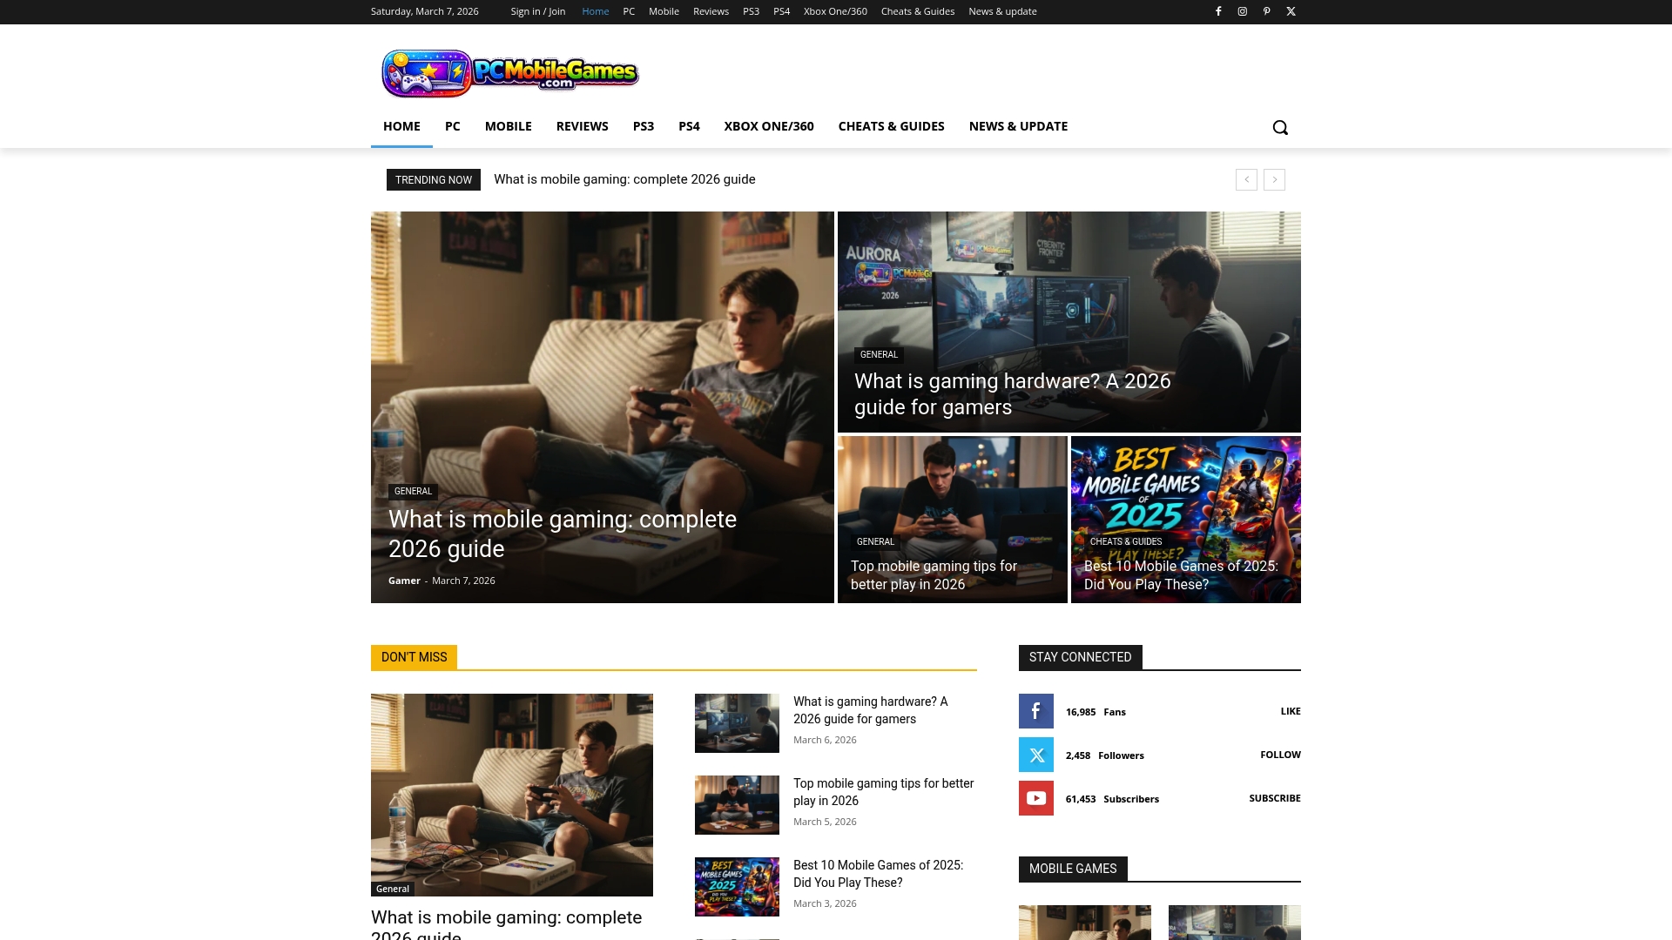The height and width of the screenshot is (940, 1672).
Task: Advance trending carousel with next arrow
Action: (1275, 179)
